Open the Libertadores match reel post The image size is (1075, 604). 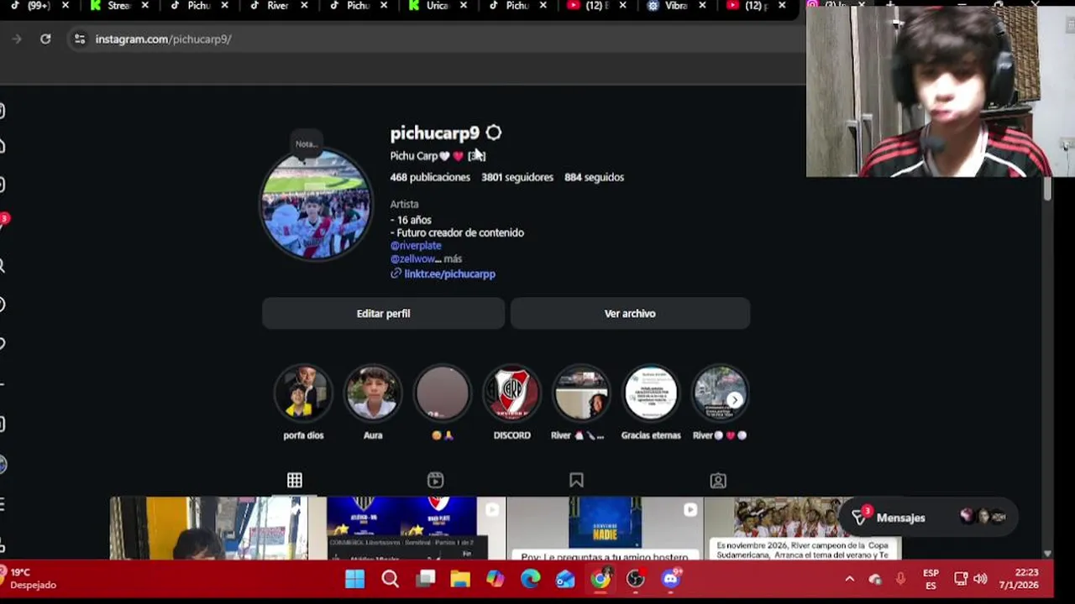pos(407,528)
